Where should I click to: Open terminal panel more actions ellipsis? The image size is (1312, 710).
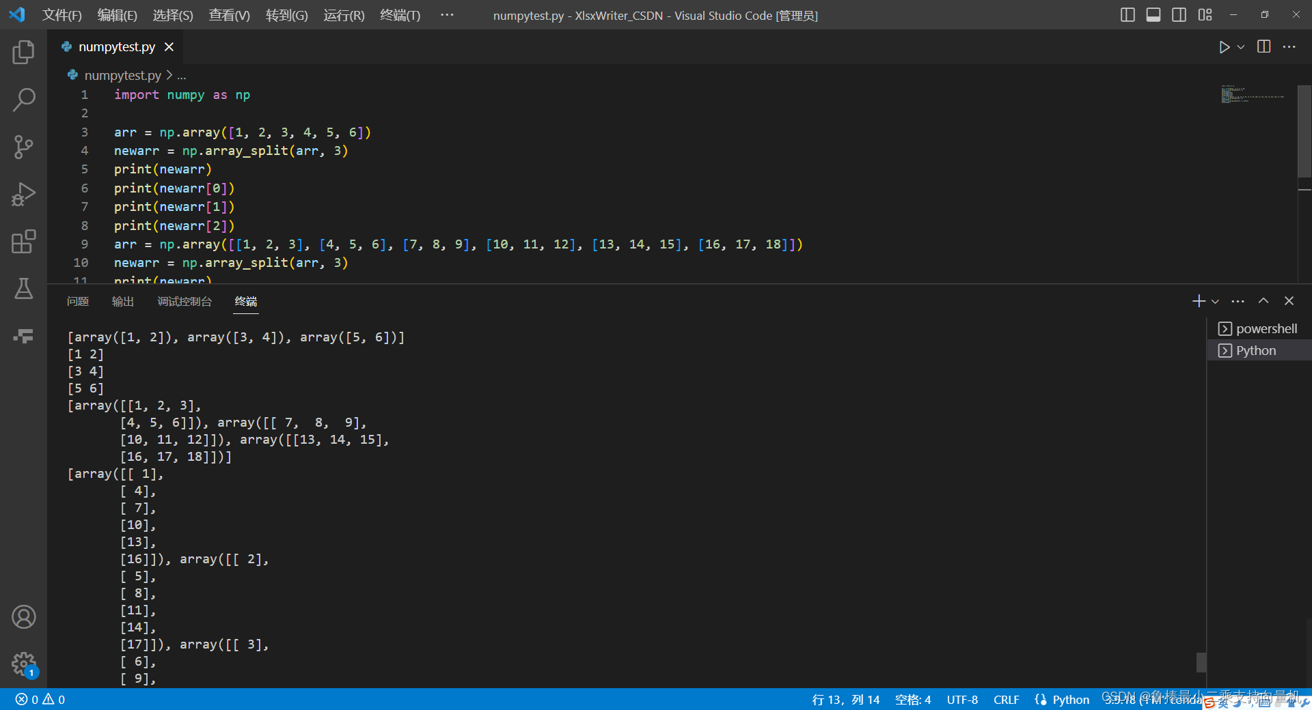[1238, 301]
